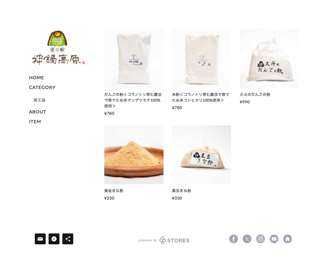Open the ABOUT menu item
This screenshot has height=263, width=316.
click(37, 112)
